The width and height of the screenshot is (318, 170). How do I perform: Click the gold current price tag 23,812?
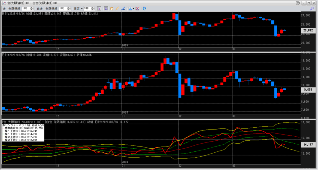pyautogui.click(x=308, y=30)
